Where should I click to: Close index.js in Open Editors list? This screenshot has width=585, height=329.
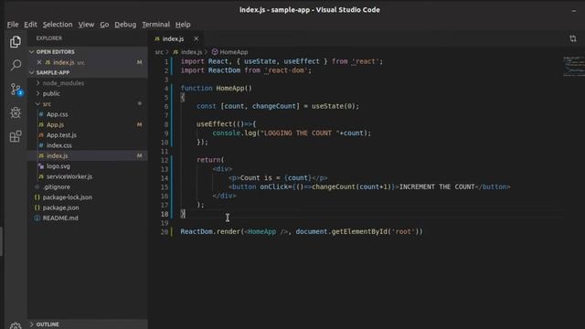(x=39, y=62)
